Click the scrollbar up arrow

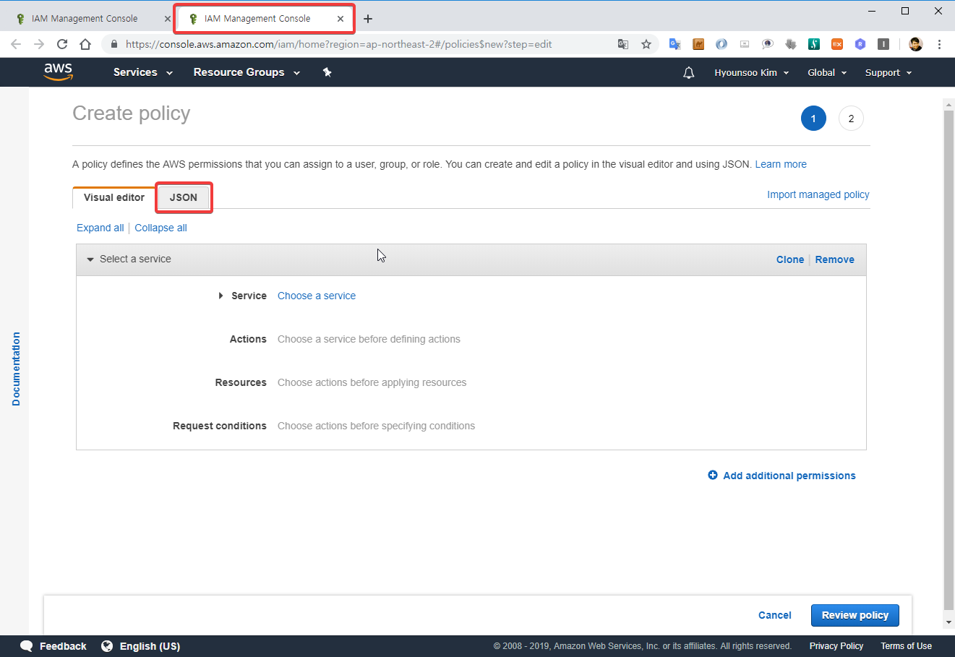(948, 105)
